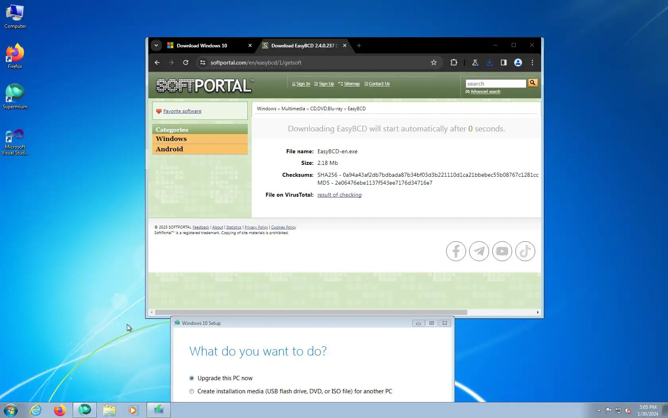668x418 pixels.
Task: Click the taskbar clock showing 5:05 PM
Action: point(648,410)
